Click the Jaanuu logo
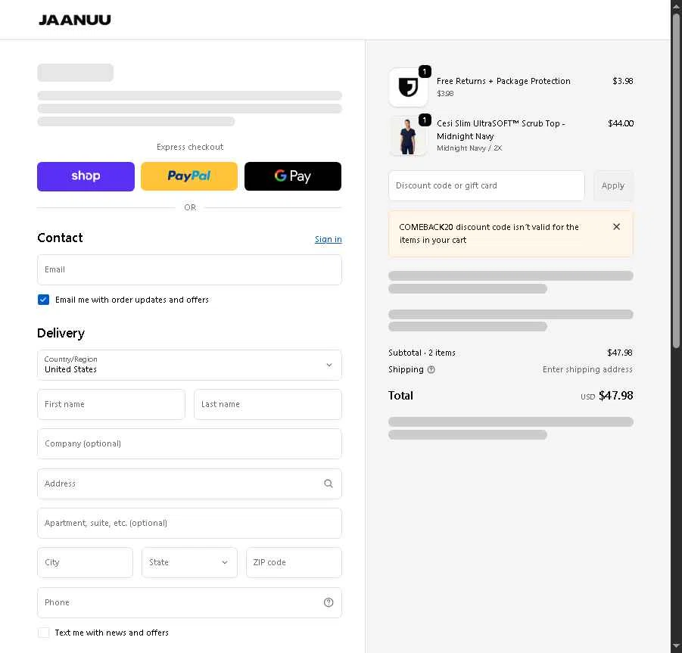Viewport: 682px width, 653px height. tap(75, 20)
